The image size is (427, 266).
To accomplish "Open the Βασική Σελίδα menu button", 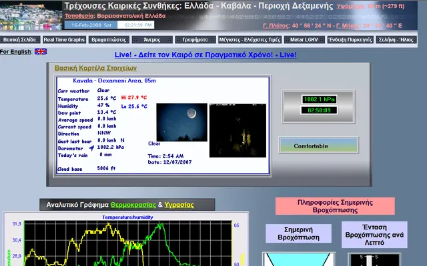I will (x=20, y=40).
